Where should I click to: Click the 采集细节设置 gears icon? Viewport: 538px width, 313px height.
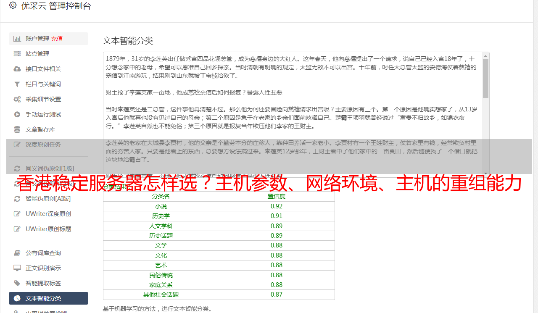pos(17,99)
